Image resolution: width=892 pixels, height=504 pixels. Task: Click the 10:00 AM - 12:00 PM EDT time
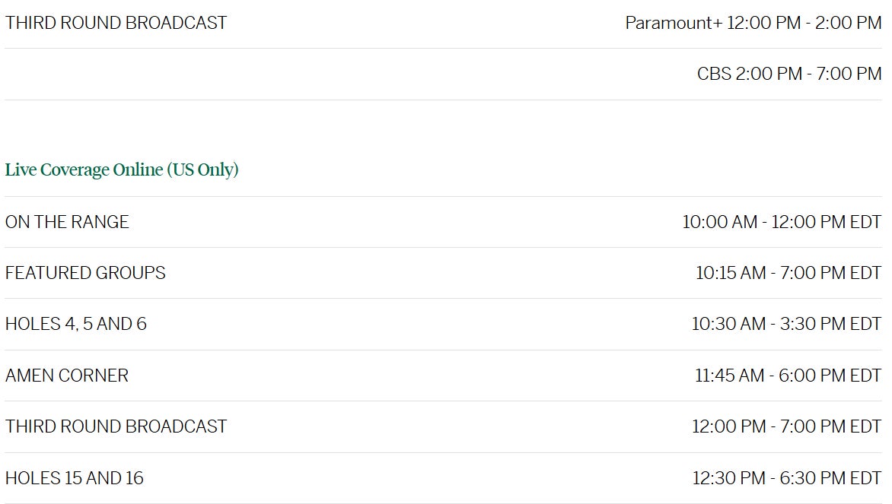[782, 222]
